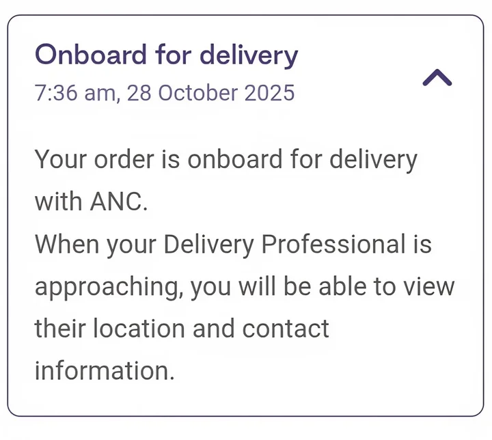Click the "Onboard for delivery" heading
Screen dimensions: 492x440
click(166, 55)
